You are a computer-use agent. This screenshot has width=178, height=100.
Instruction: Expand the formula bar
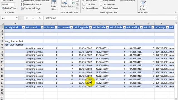175,18
